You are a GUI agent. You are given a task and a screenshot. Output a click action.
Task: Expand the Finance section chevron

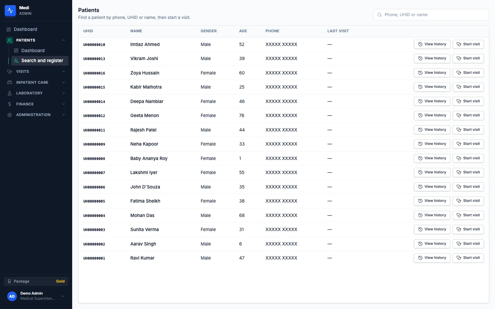point(64,104)
